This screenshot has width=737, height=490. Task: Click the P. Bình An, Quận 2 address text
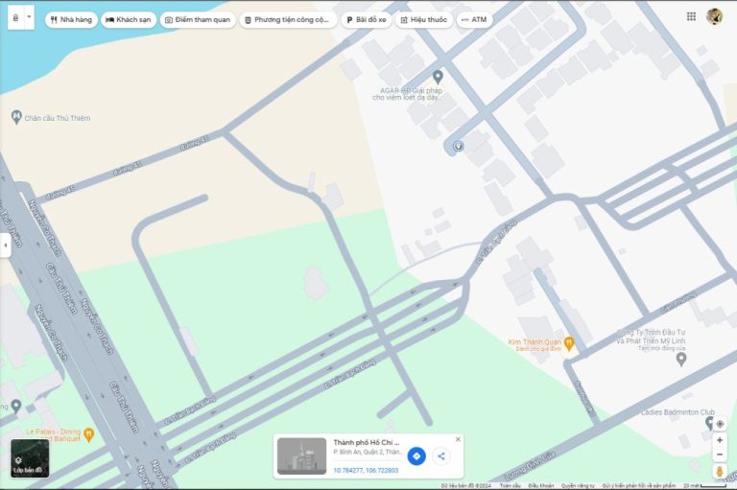pos(368,452)
